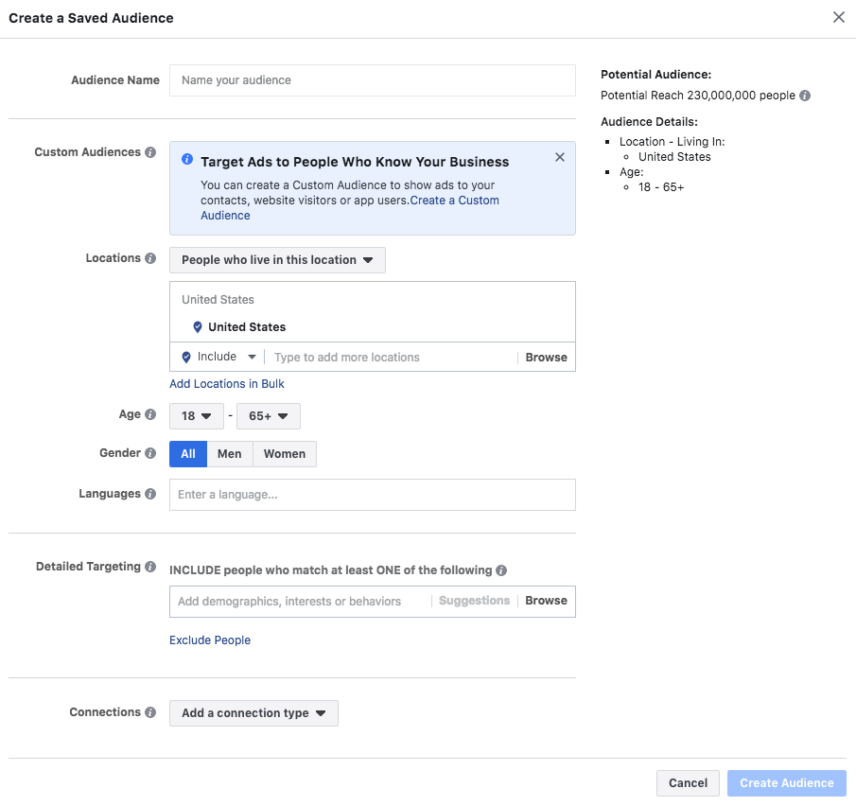Click the info icon next to Locations
The width and height of the screenshot is (856, 806).
coord(151,257)
